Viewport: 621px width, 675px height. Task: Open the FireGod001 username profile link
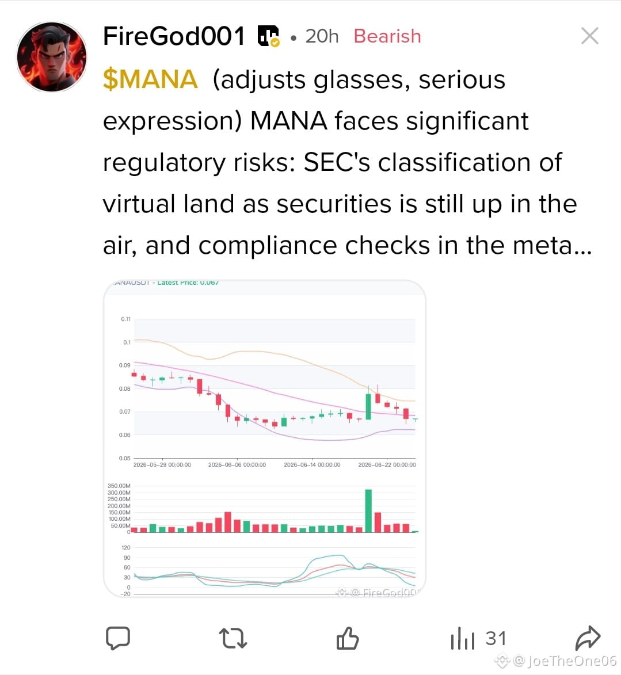(x=174, y=36)
